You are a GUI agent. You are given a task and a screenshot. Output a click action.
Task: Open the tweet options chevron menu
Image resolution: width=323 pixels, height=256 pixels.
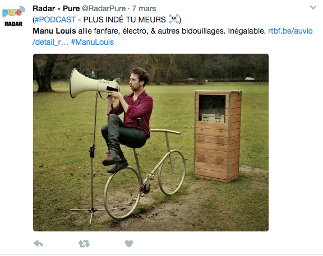click(313, 8)
